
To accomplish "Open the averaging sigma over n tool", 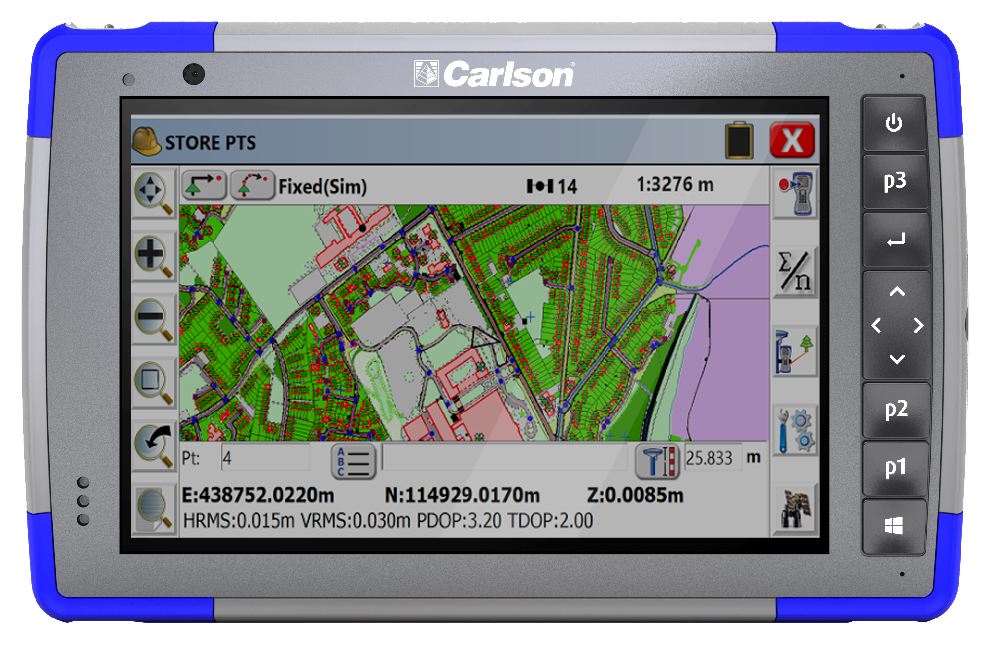I will pos(795,272).
